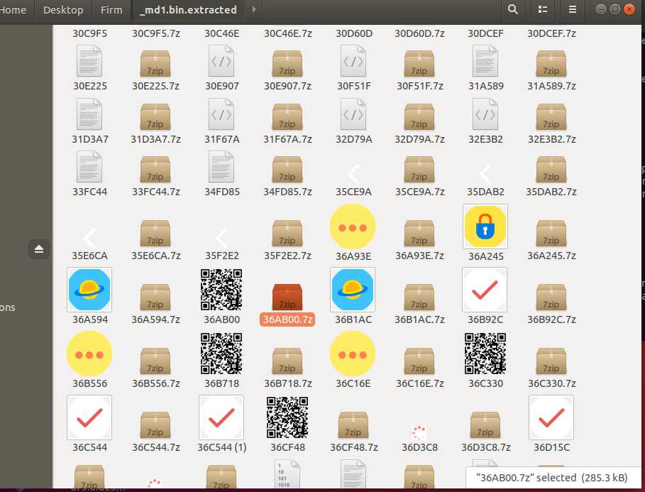The width and height of the screenshot is (645, 492).
Task: Open the hamburger menu in the header bar
Action: coord(572,9)
